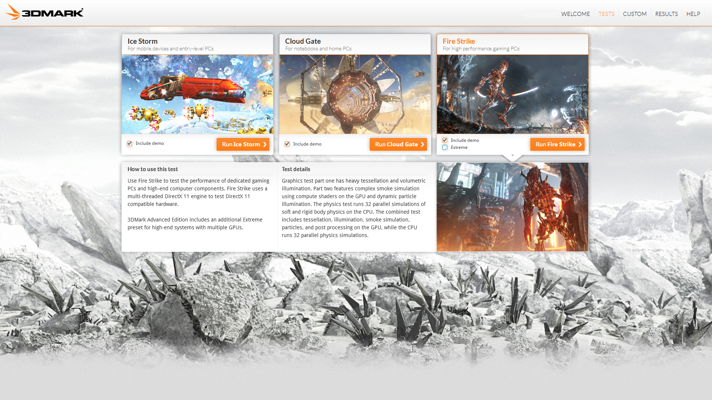
Task: Uncheck Include demo for Cloud Gate
Action: [287, 144]
